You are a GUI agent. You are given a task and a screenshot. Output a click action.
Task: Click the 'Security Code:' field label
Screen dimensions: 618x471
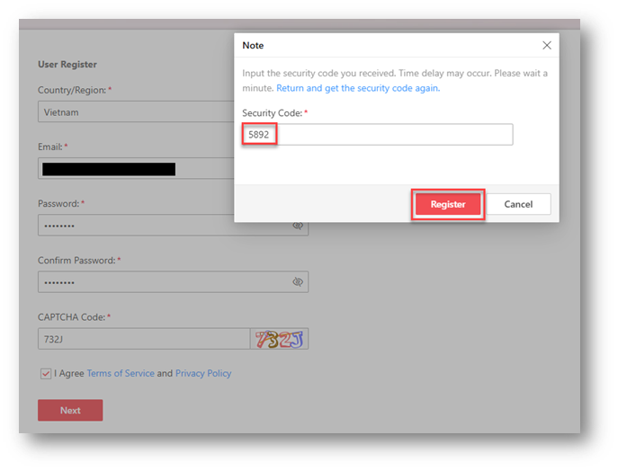point(272,112)
